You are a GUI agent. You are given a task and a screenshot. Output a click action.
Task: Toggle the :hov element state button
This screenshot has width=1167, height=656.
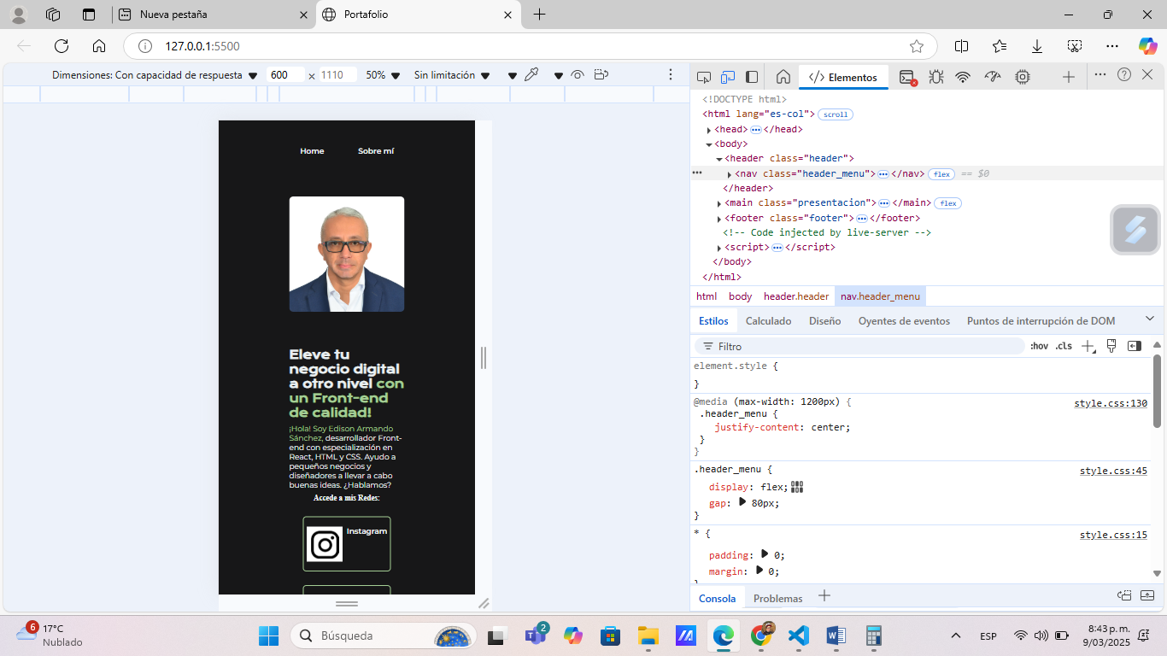[1039, 346]
